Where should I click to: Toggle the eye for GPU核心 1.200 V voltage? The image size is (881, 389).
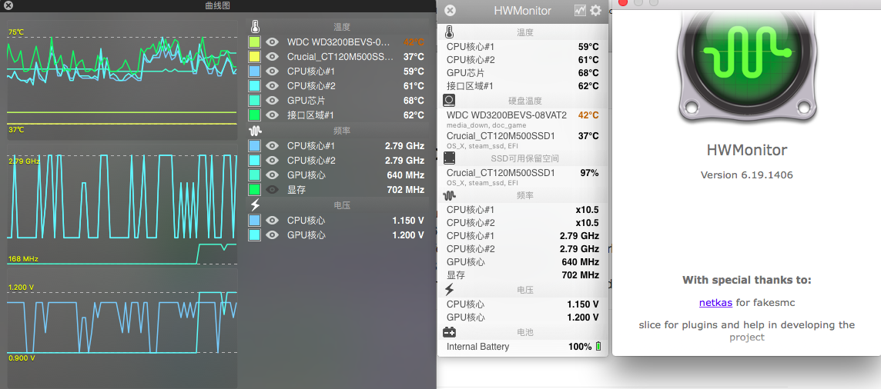click(273, 234)
